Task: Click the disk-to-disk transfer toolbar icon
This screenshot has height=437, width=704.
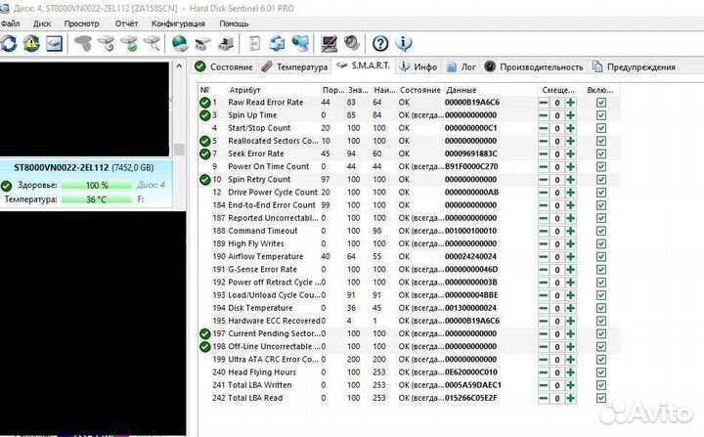Action: (x=203, y=44)
